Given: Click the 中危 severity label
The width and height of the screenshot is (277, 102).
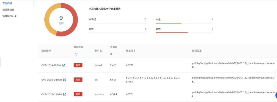Looking at the screenshot, I should click(158, 19).
